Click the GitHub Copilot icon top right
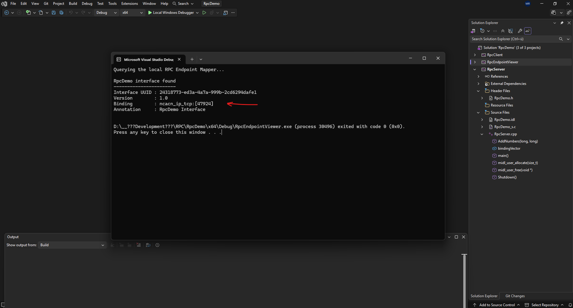Image resolution: width=573 pixels, height=308 pixels. (x=554, y=13)
